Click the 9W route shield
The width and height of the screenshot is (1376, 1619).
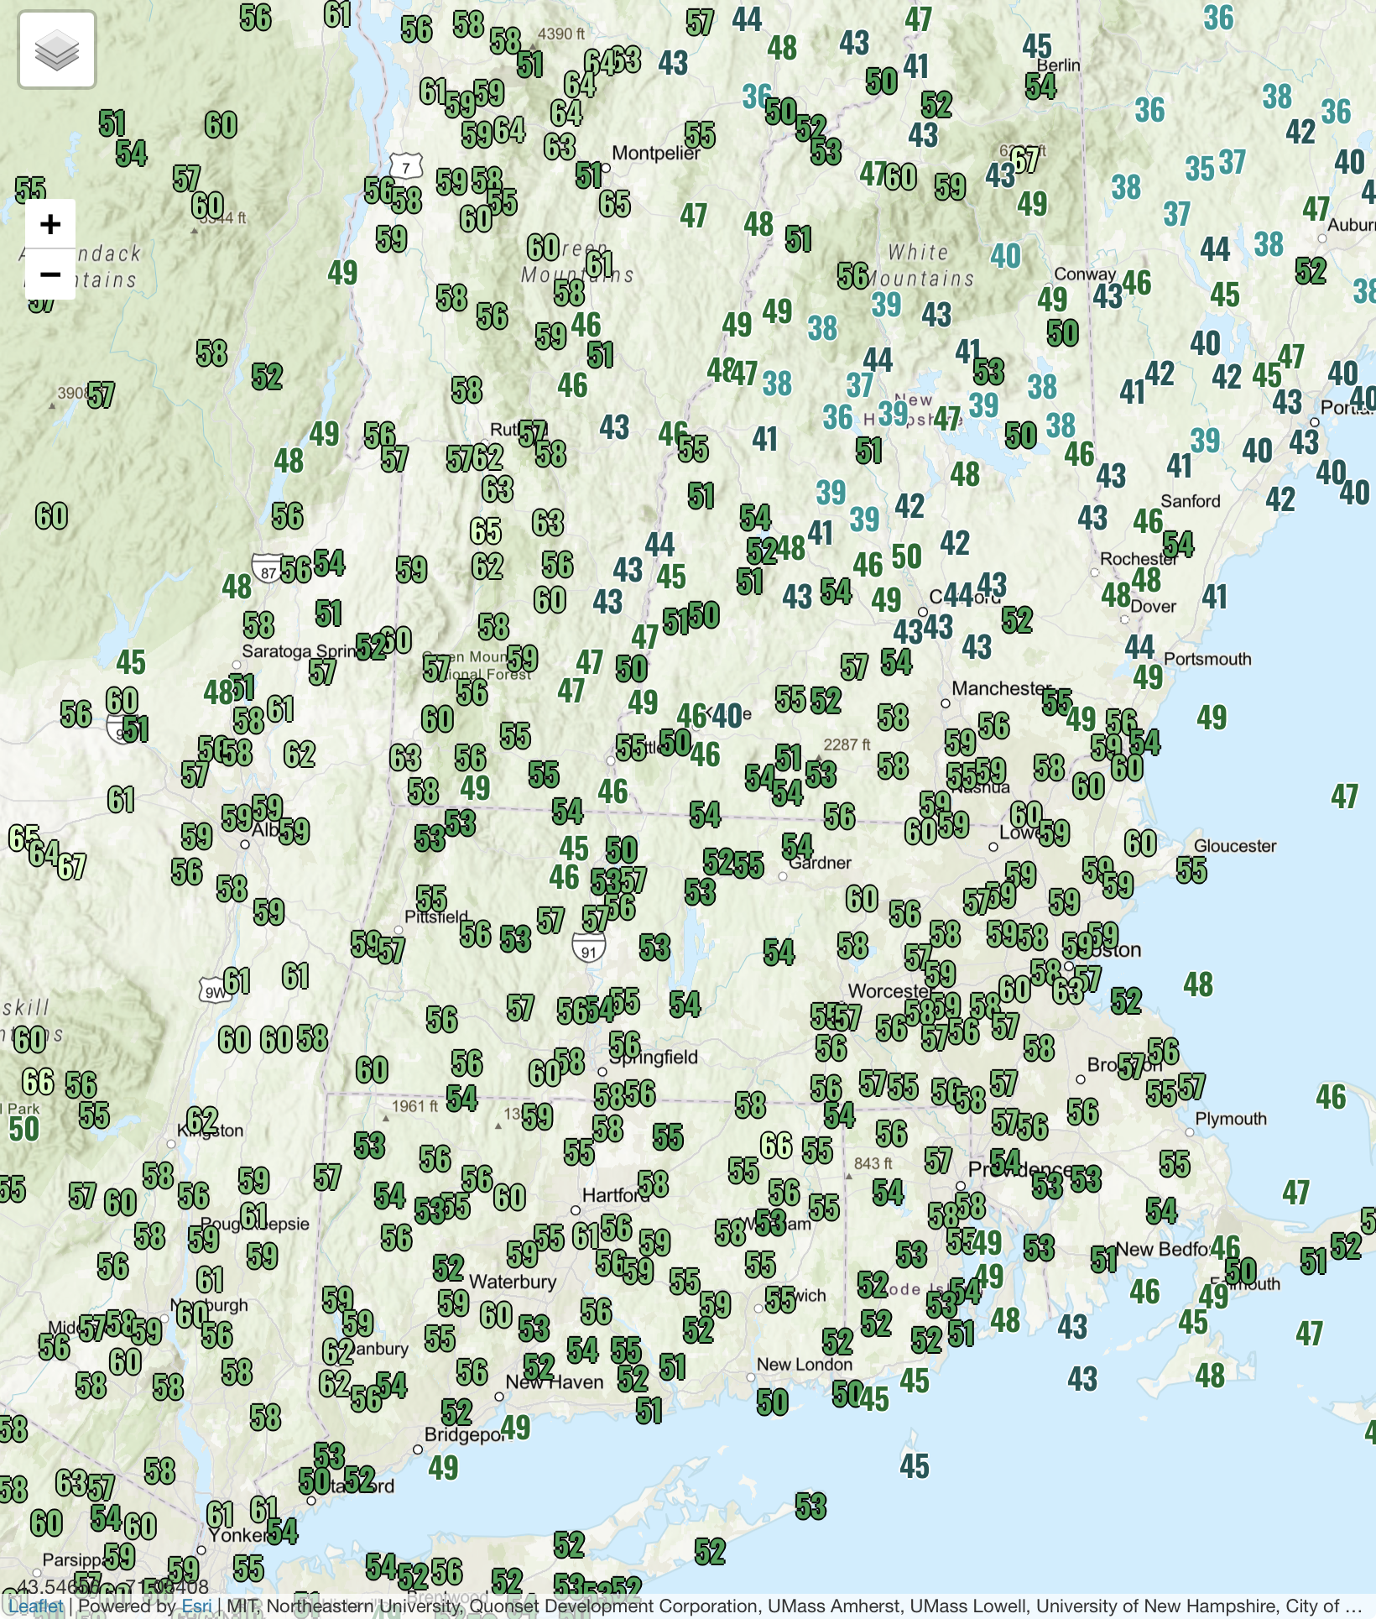(216, 992)
